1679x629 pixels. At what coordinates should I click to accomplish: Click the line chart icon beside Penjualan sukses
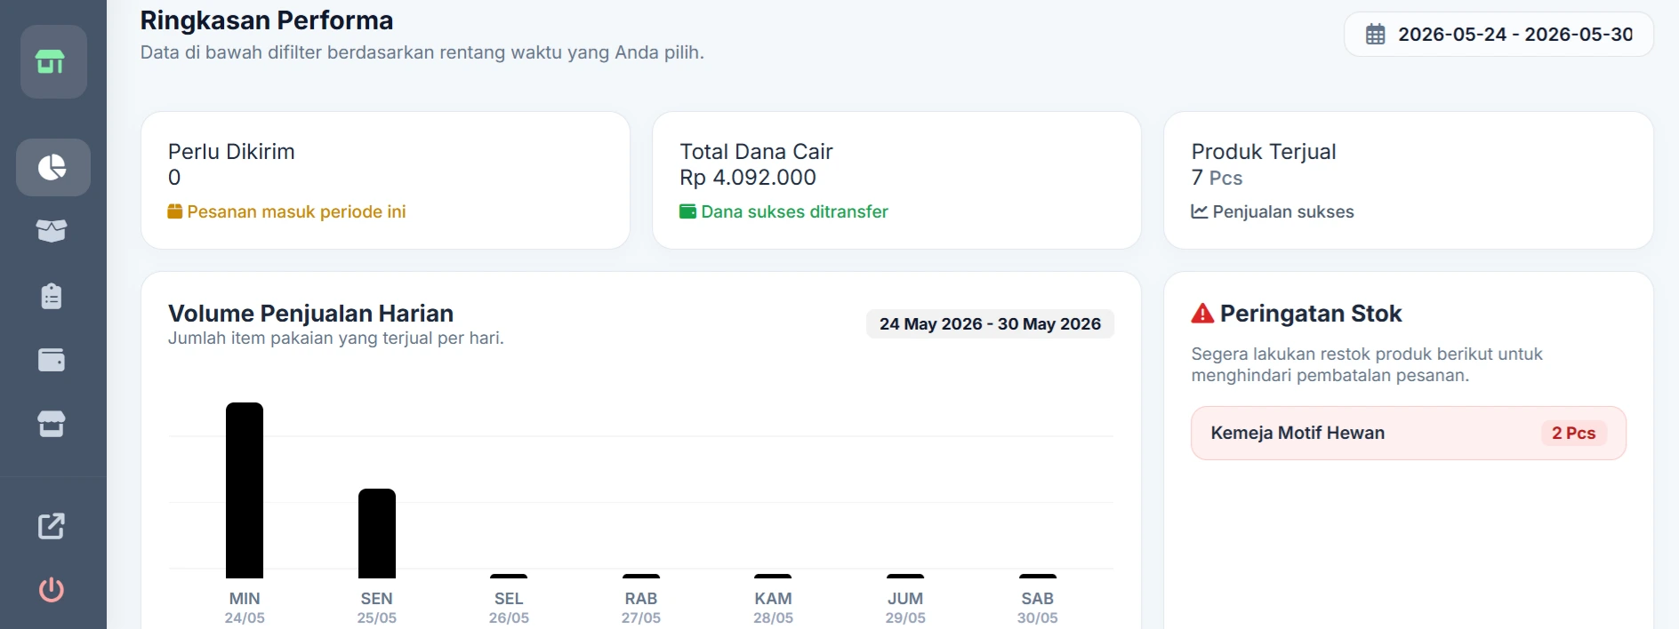(1200, 211)
